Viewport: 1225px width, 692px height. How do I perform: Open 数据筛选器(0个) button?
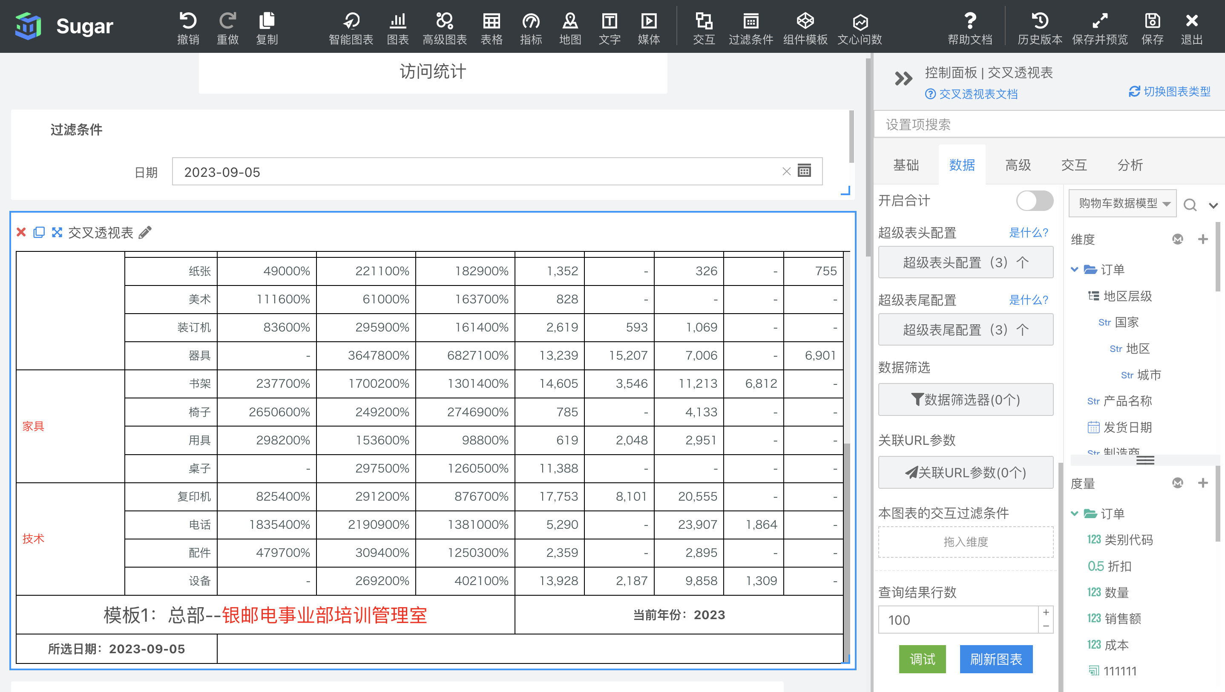pyautogui.click(x=965, y=400)
